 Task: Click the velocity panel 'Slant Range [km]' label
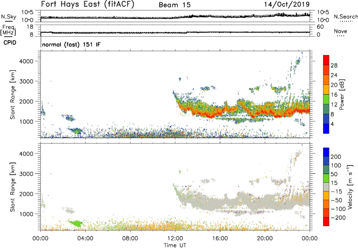click(13, 187)
